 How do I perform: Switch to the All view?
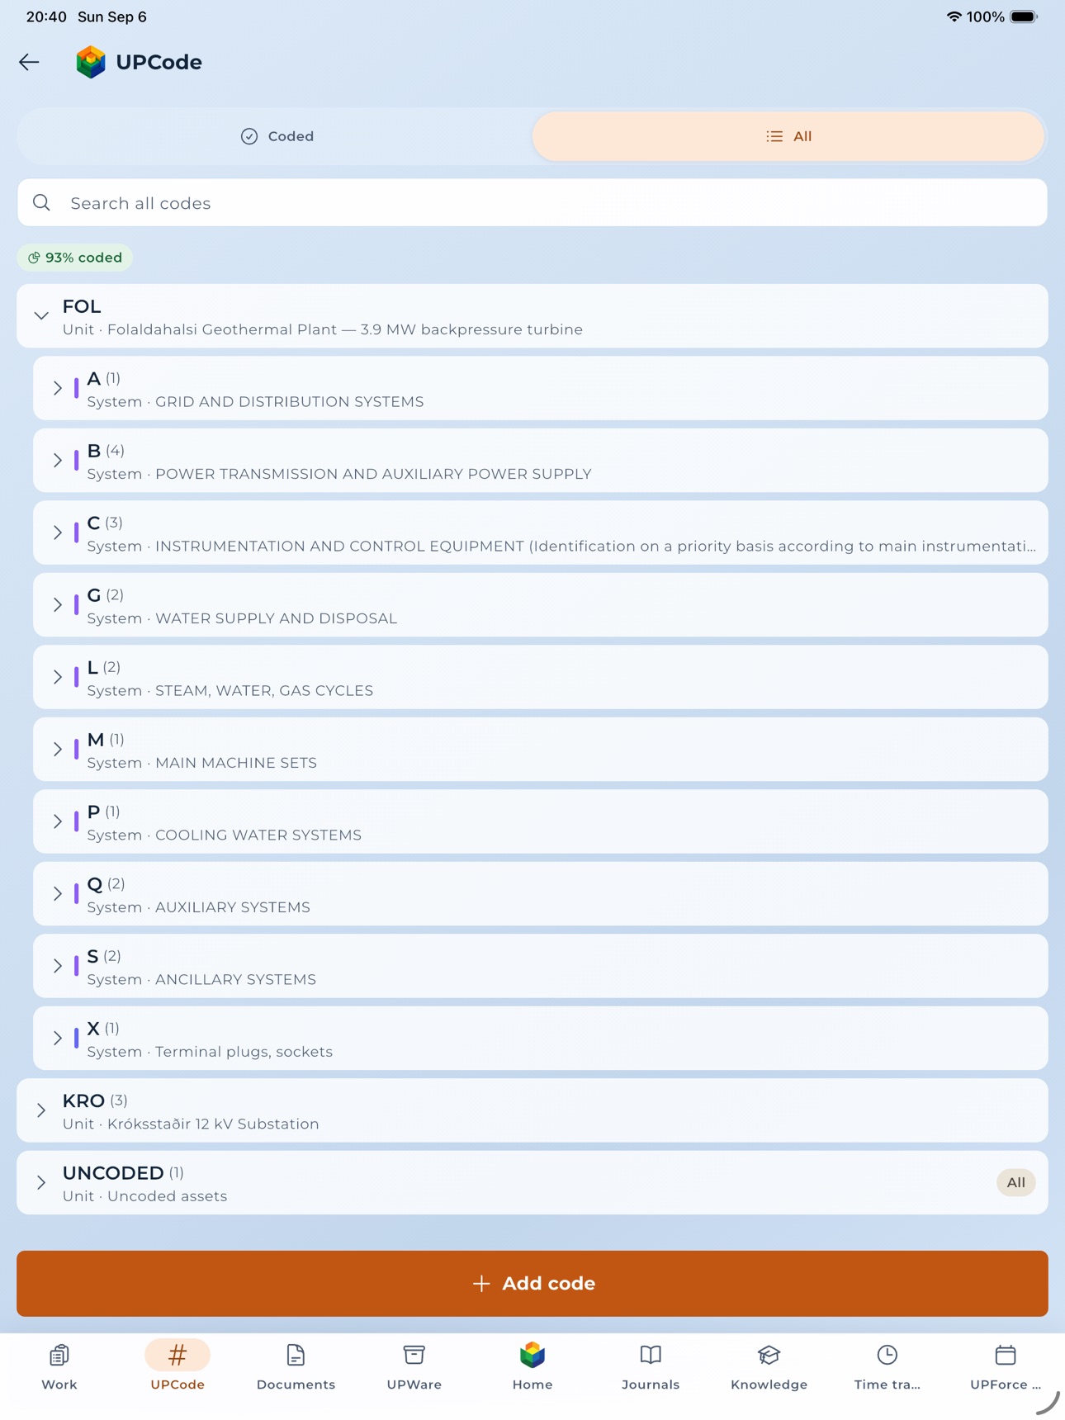coord(788,136)
